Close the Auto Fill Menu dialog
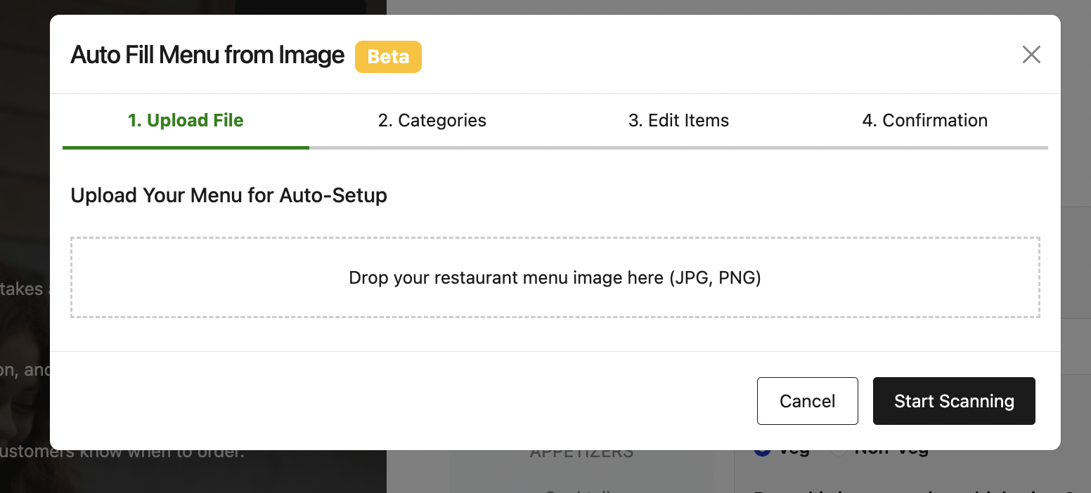The width and height of the screenshot is (1091, 493). (1031, 55)
